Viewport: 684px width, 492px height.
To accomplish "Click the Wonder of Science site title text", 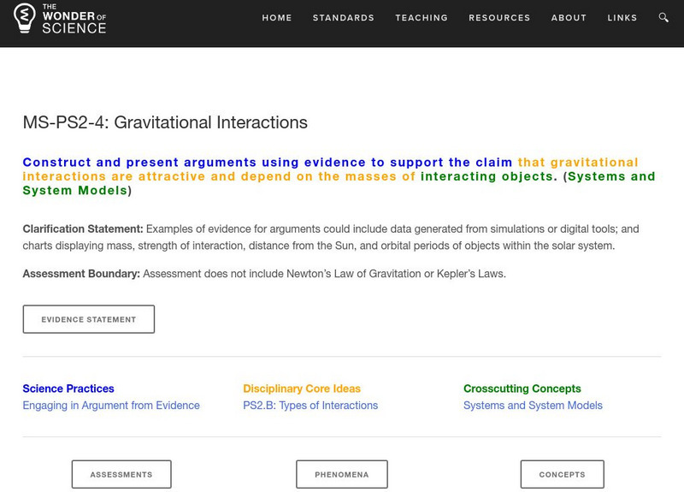I will (74, 19).
